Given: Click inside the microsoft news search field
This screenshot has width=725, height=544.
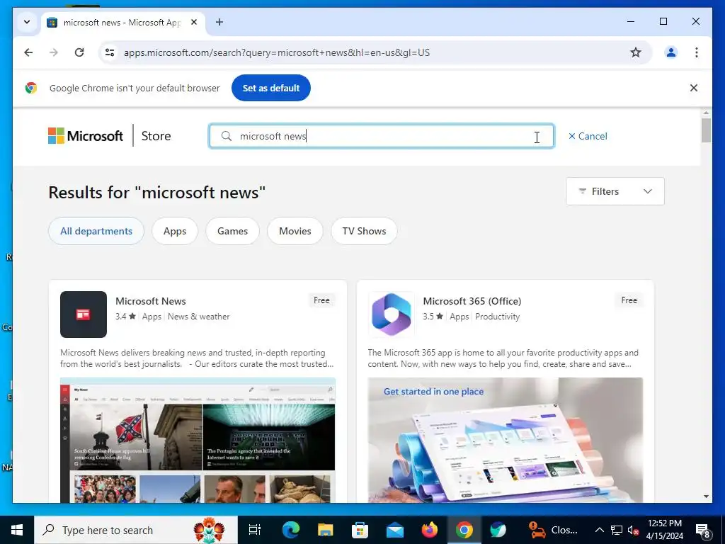Looking at the screenshot, I should pos(382,136).
